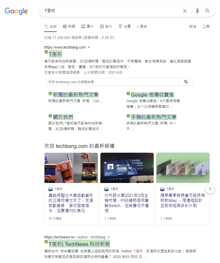This screenshot has width=220, height=263.
Task: Switch to the 影片 tab
Action: pyautogui.click(x=106, y=26)
